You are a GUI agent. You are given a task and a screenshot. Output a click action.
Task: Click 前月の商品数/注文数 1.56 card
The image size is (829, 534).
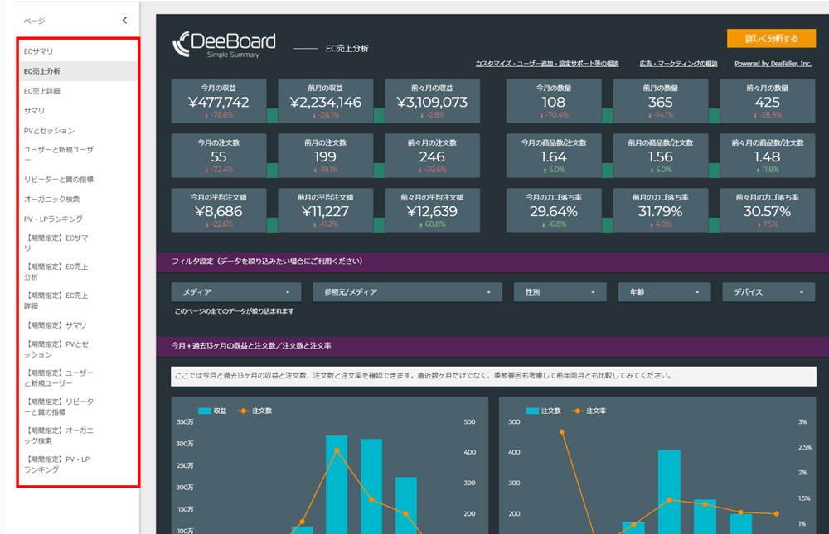click(661, 156)
